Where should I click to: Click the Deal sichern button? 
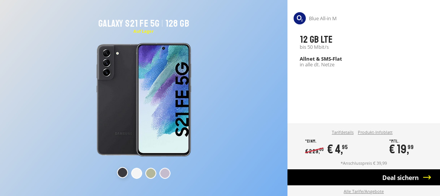(364, 177)
